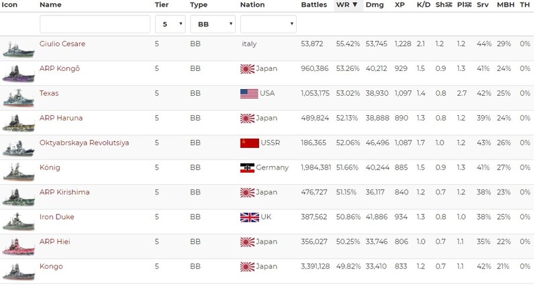The image size is (537, 286).
Task: Click the Name filter text field
Action: click(x=95, y=24)
